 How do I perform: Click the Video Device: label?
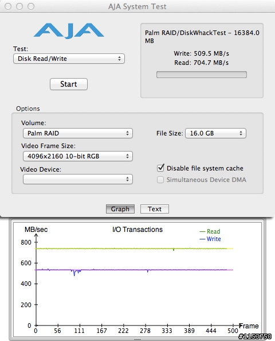click(x=41, y=169)
